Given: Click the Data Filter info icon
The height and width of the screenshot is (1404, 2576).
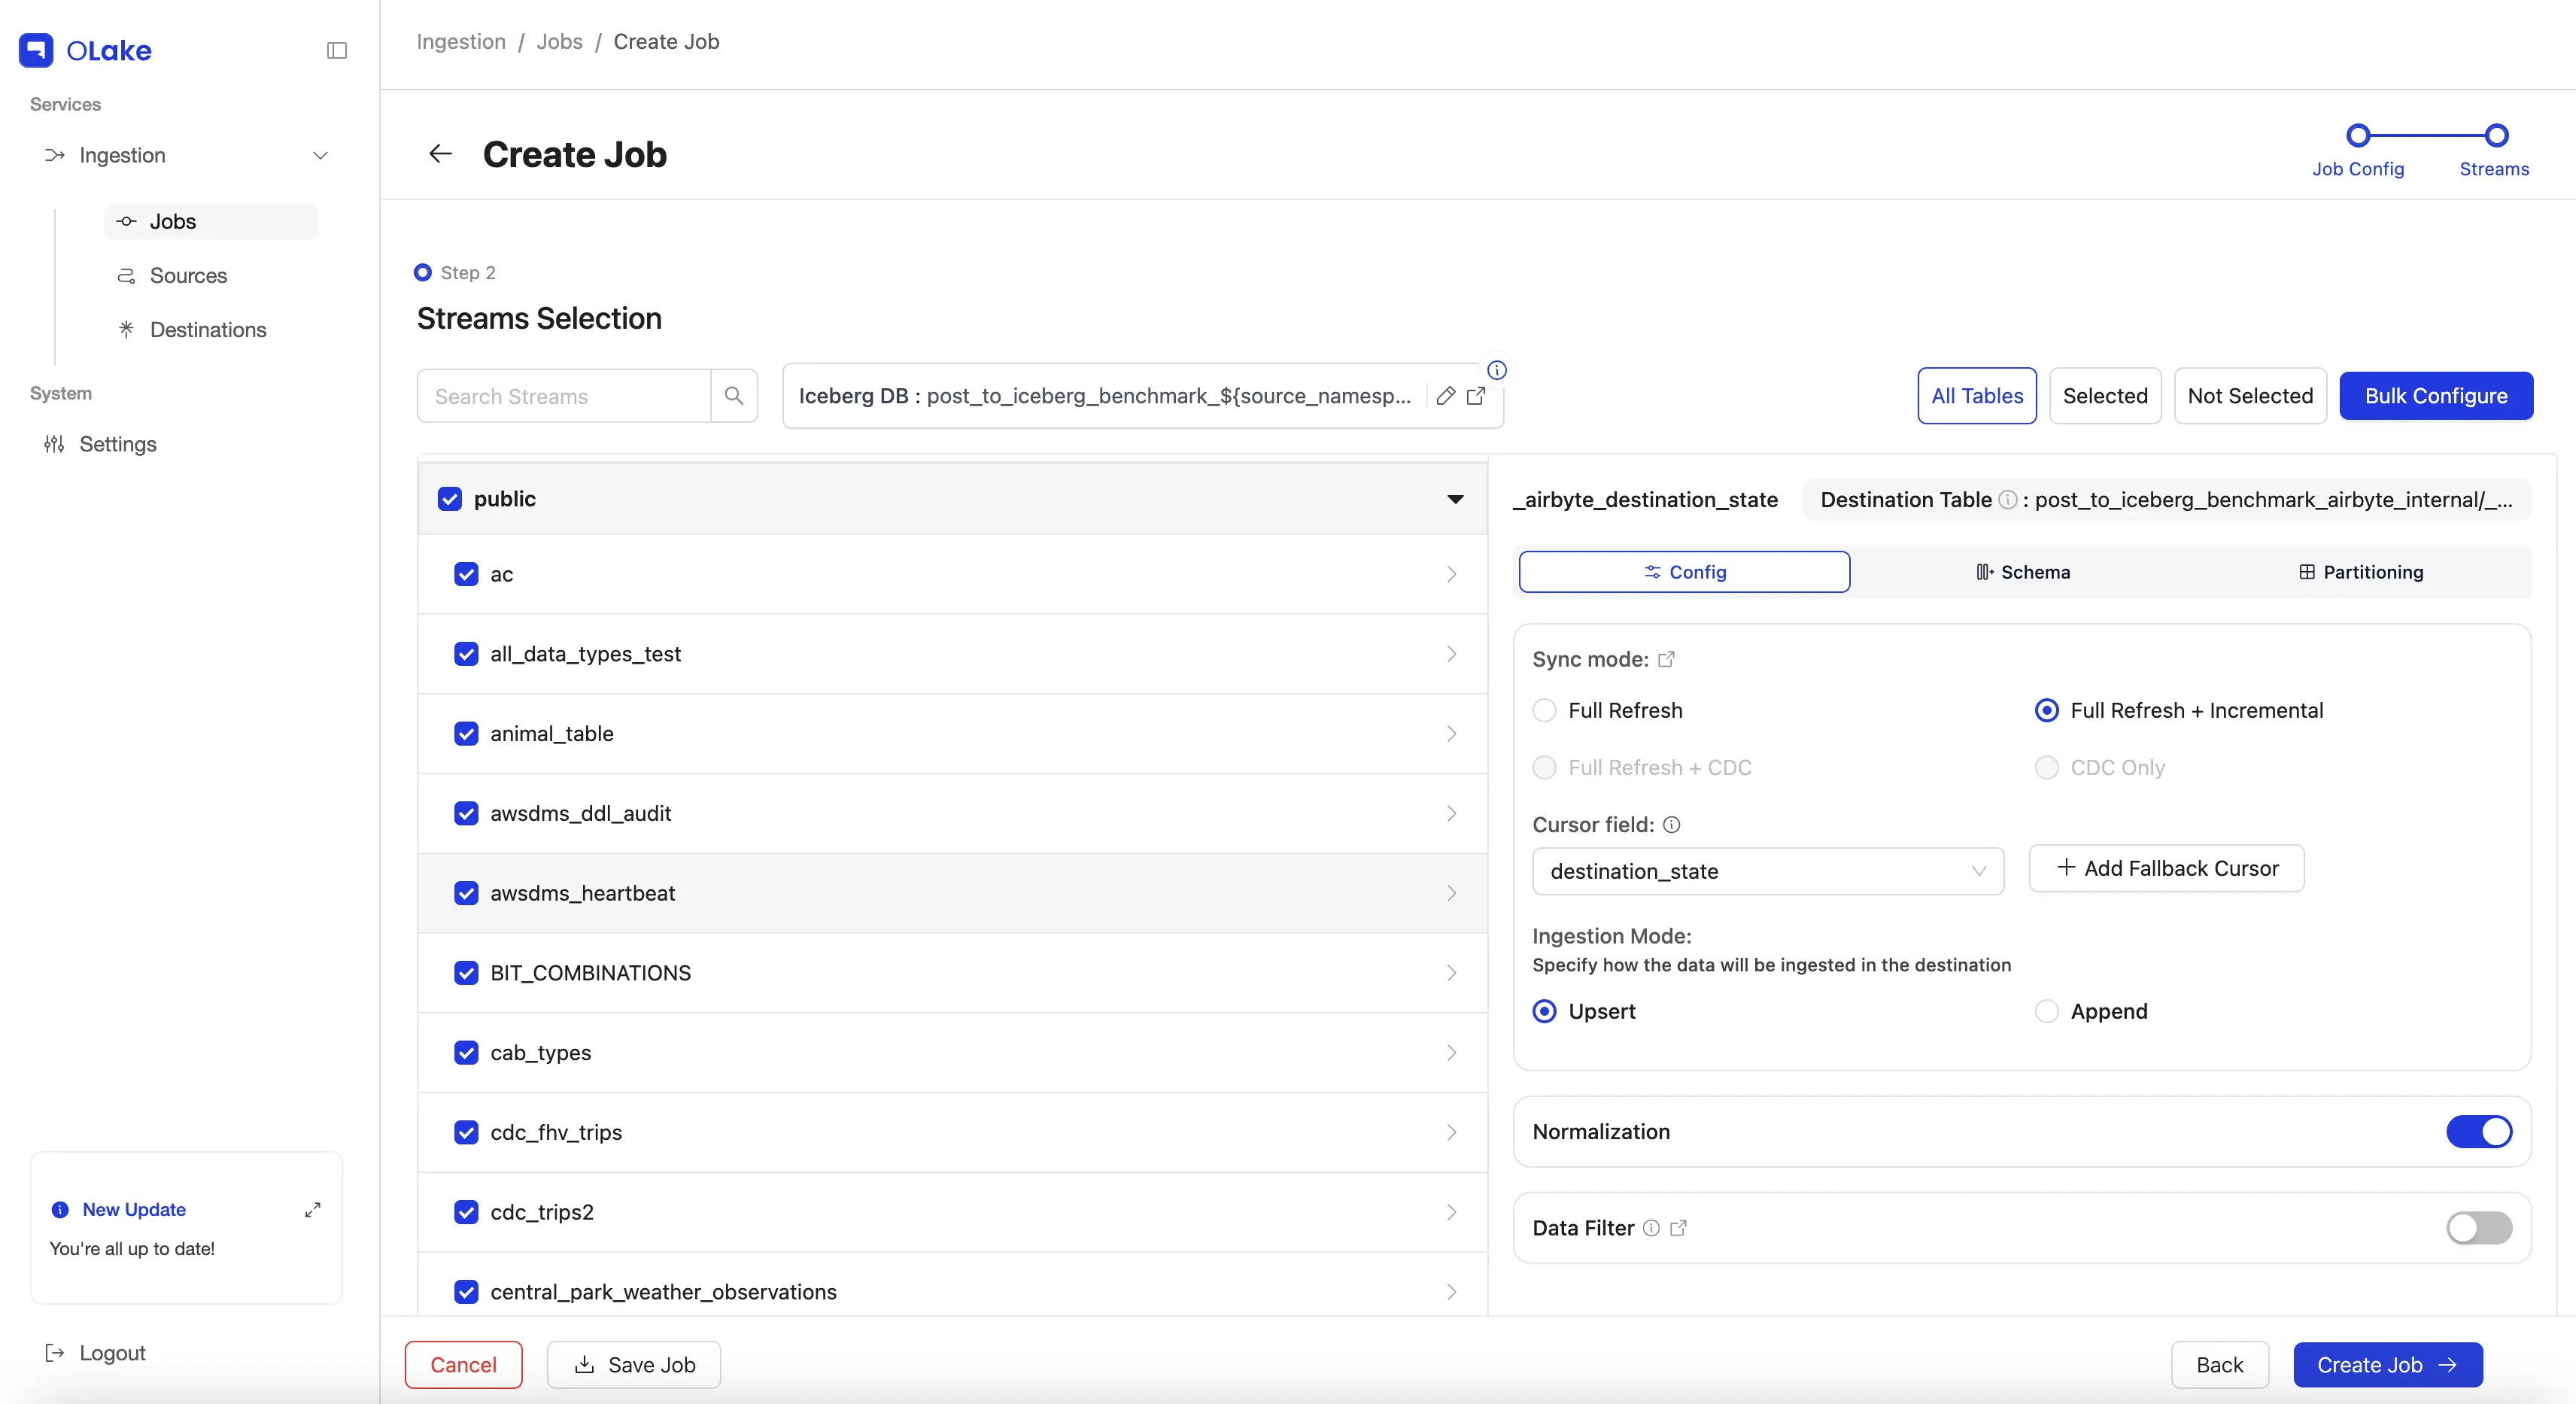Looking at the screenshot, I should (x=1651, y=1228).
